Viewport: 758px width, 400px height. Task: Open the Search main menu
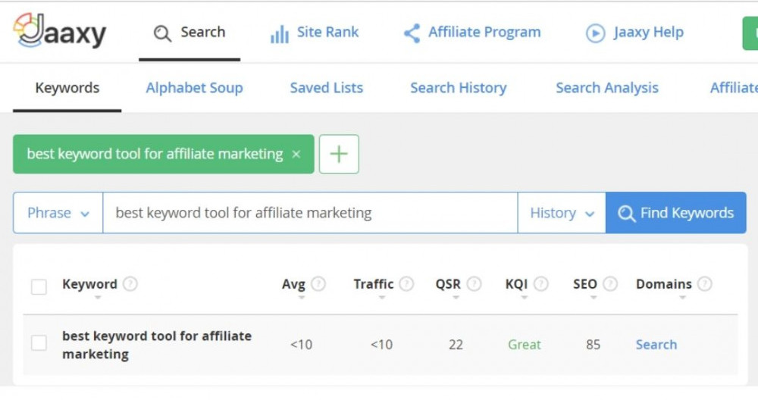tap(189, 33)
